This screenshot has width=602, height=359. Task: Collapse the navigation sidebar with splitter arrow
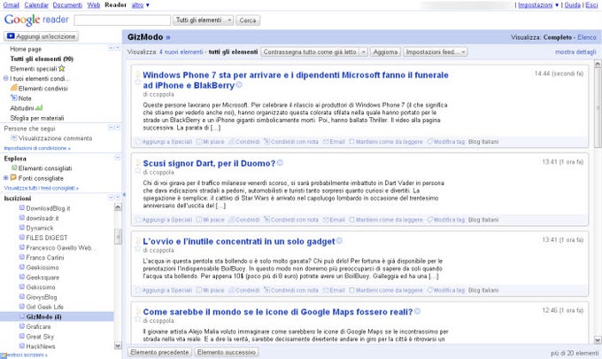pos(124,194)
